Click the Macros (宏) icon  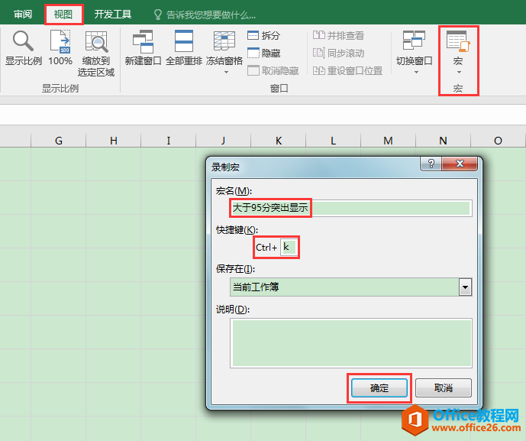pyautogui.click(x=458, y=41)
